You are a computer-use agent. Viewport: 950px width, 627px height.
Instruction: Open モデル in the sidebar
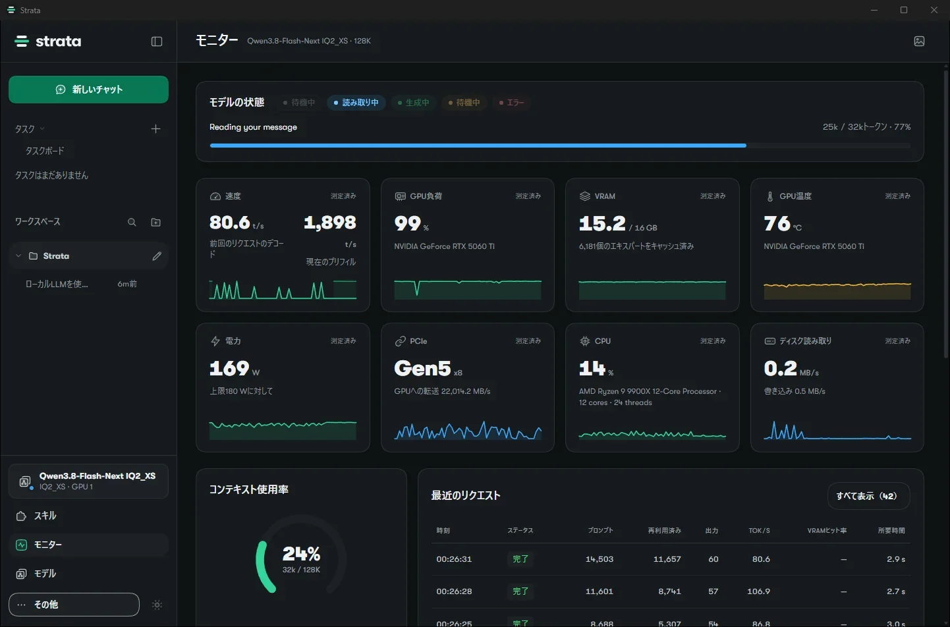pyautogui.click(x=88, y=574)
